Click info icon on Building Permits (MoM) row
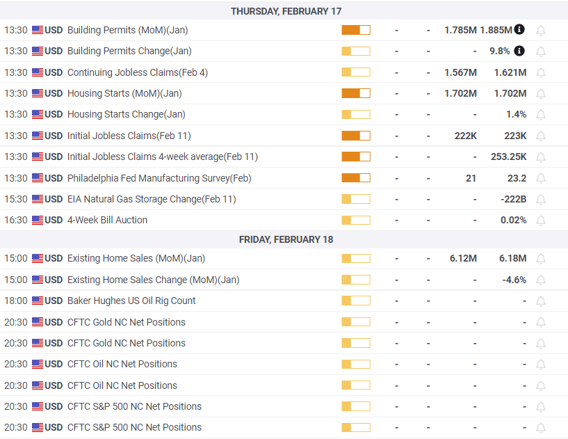Screen dimensions: 568x439 point(519,29)
